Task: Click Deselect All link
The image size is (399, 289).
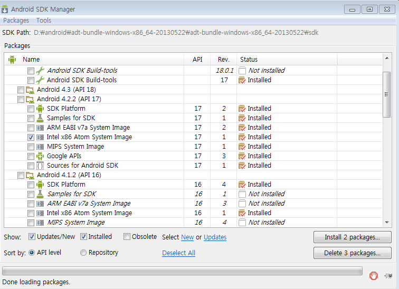Action: 178,253
